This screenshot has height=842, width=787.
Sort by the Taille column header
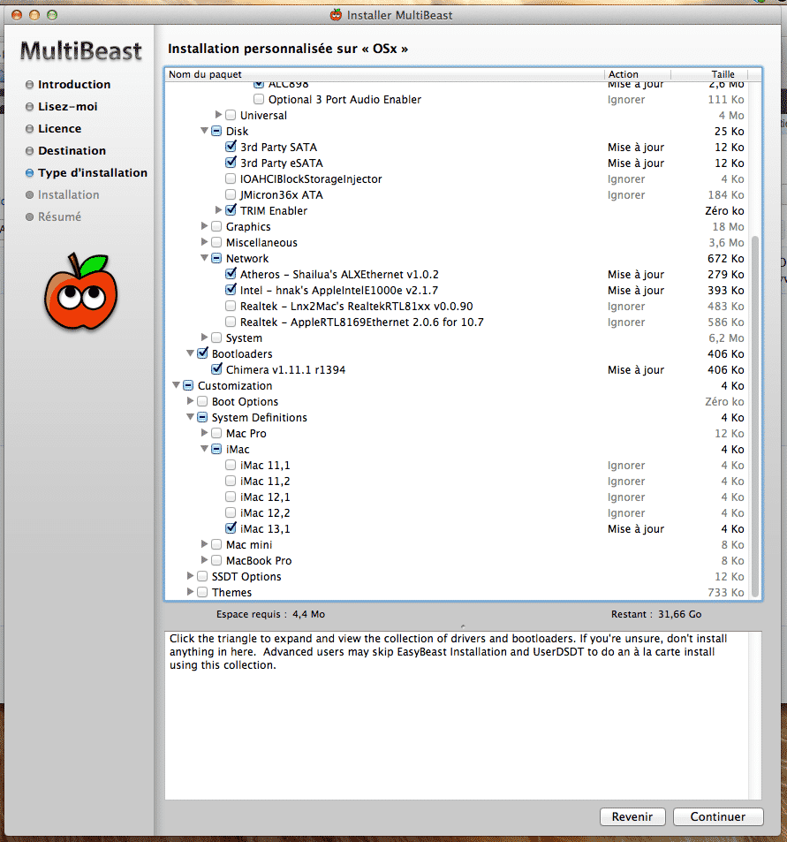point(723,74)
